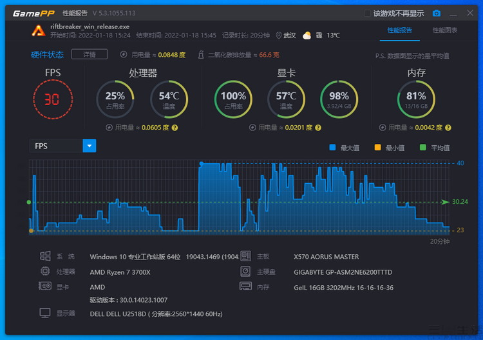The image size is (483, 340).
Task: Click the GPU 100% usage gauge
Action: click(233, 99)
